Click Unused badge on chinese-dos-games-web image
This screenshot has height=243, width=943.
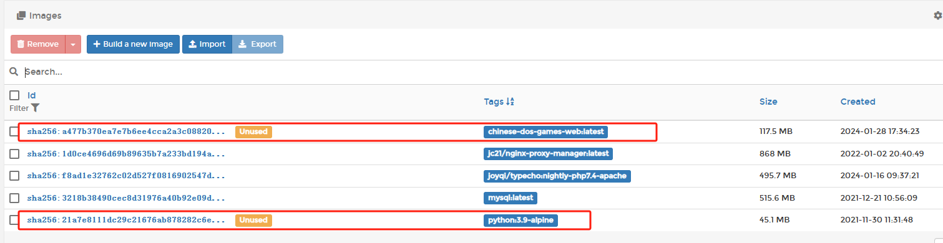click(253, 131)
